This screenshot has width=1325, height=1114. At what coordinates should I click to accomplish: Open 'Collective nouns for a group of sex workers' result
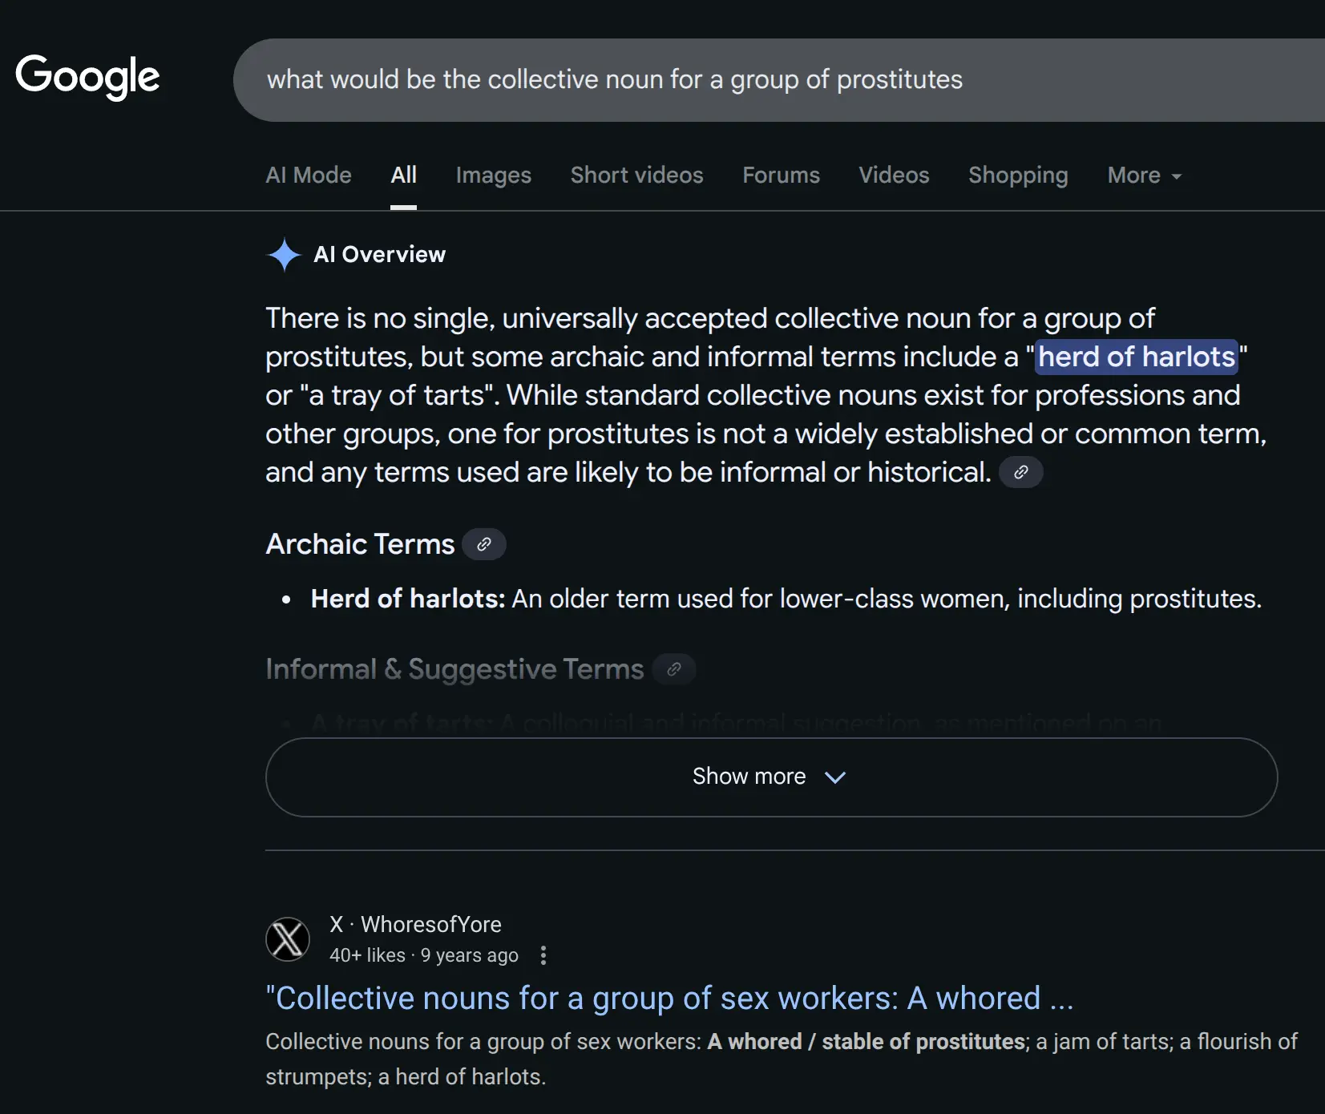click(669, 999)
